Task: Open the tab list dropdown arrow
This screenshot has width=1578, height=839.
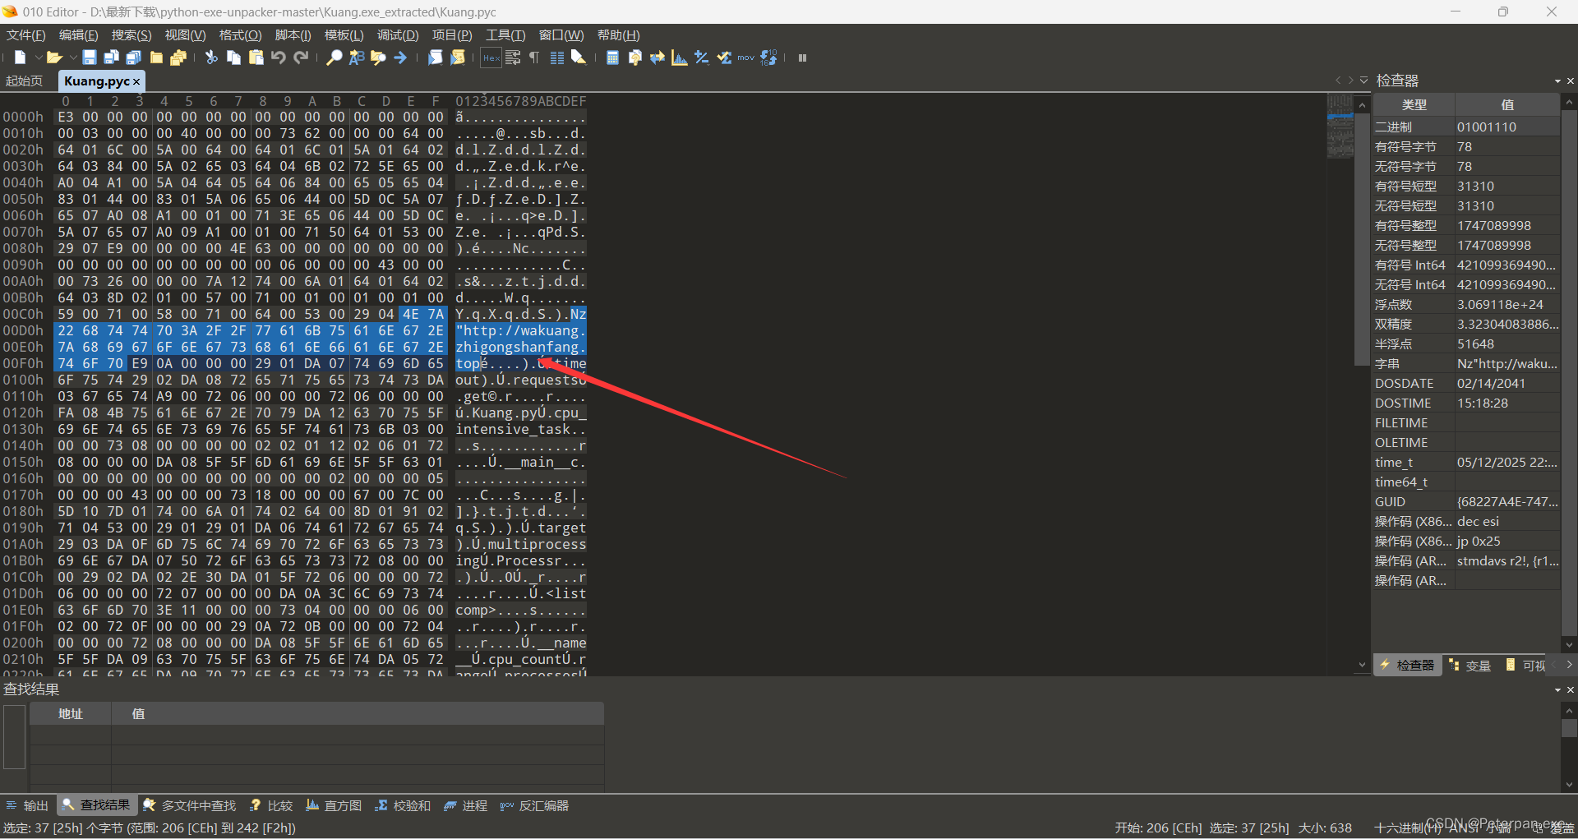Action: pos(1364,81)
